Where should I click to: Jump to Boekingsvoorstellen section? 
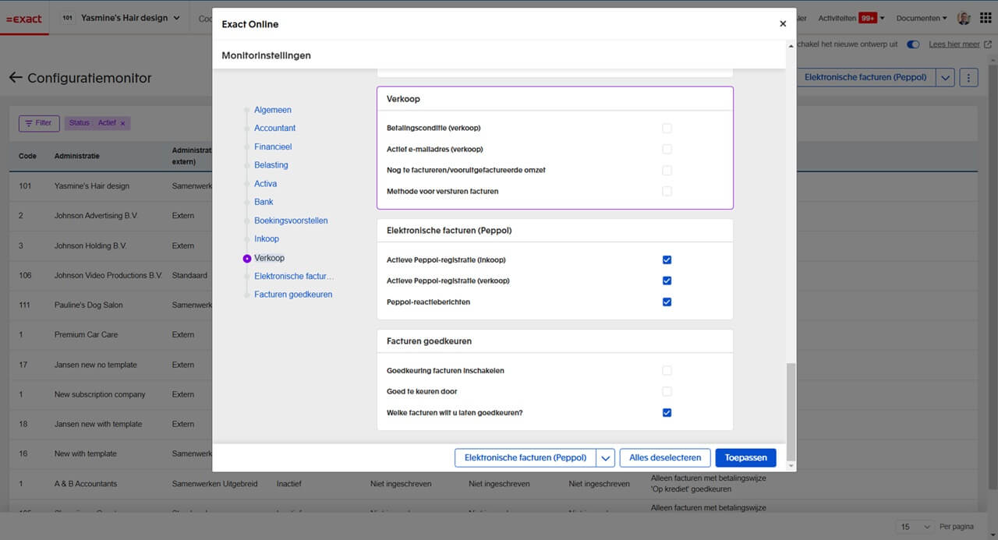tap(291, 221)
